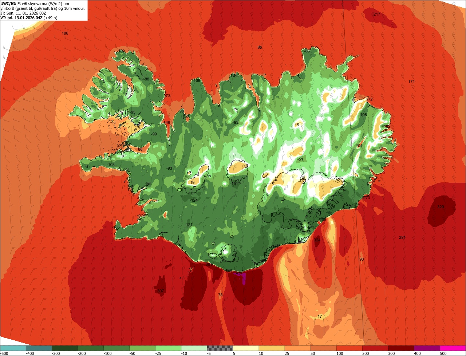Click the purple legend swatch labeled 400
466x356 pixels.
click(427, 348)
